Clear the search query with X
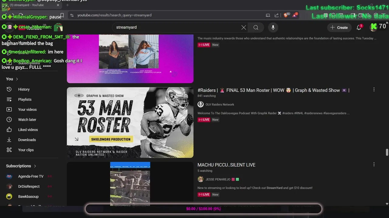This screenshot has height=218, width=389. pos(244,28)
